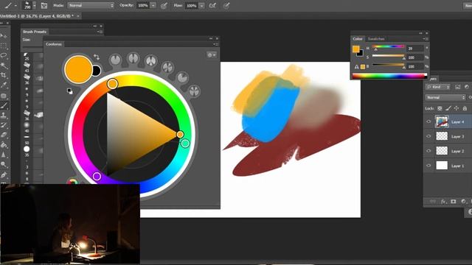Select the Crop tool
472x265 pixels.
(x=4, y=75)
